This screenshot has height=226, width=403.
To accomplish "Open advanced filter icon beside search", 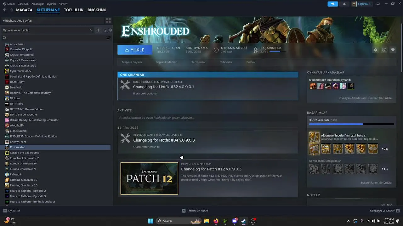I will (108, 38).
